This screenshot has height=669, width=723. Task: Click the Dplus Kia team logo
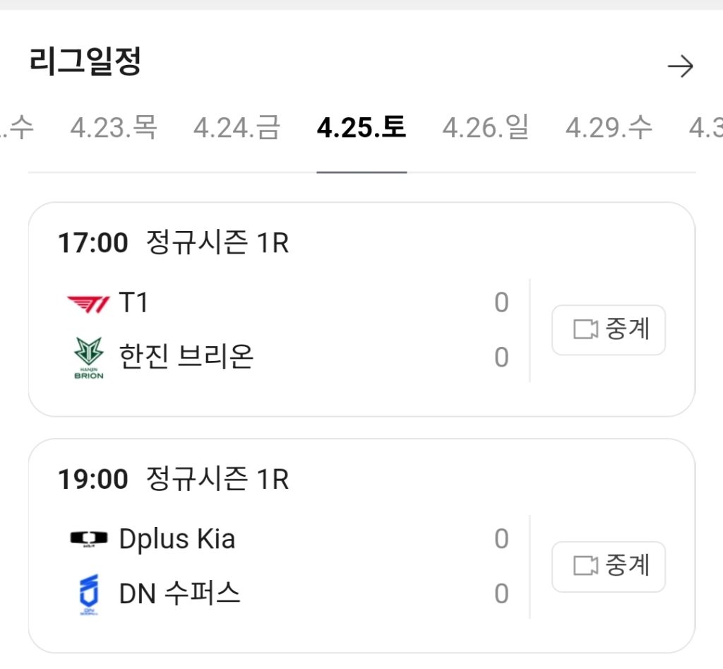click(x=88, y=540)
